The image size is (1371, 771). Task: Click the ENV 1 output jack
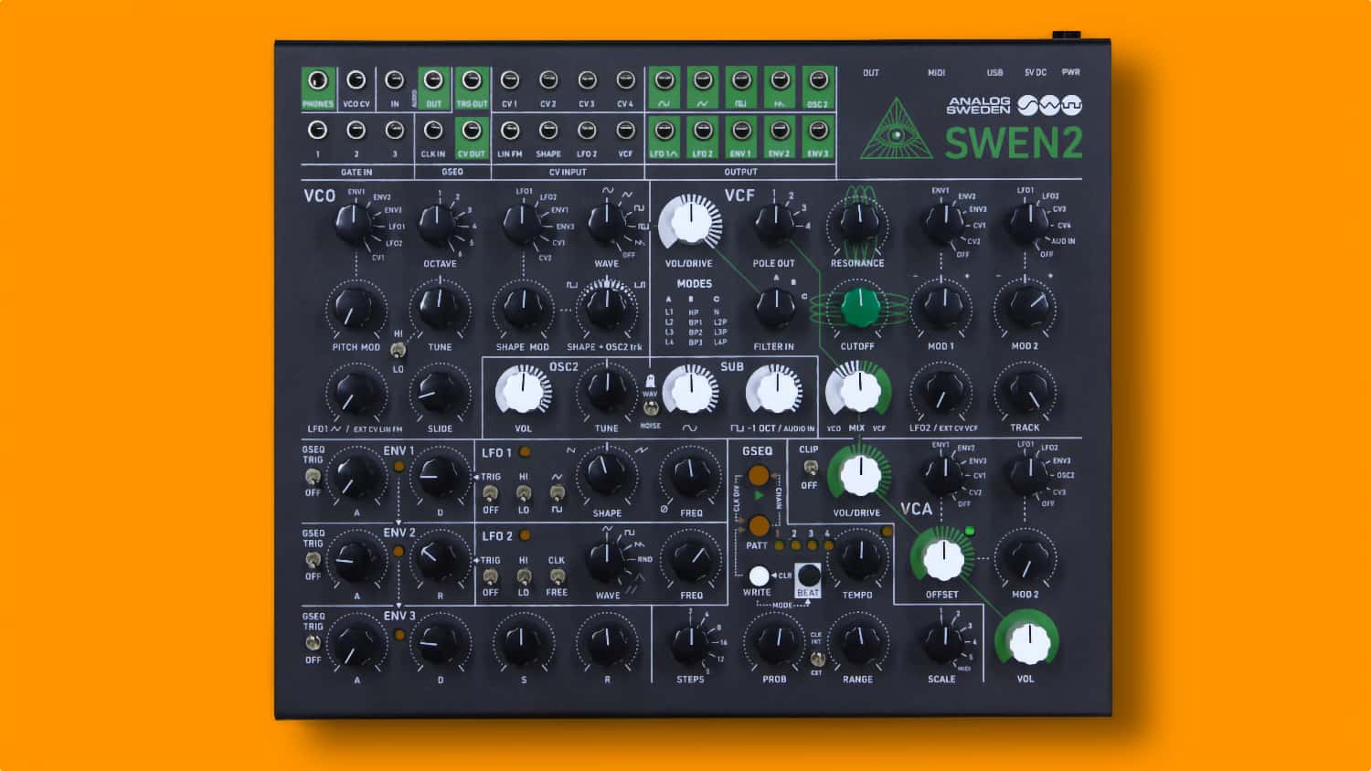click(x=741, y=131)
